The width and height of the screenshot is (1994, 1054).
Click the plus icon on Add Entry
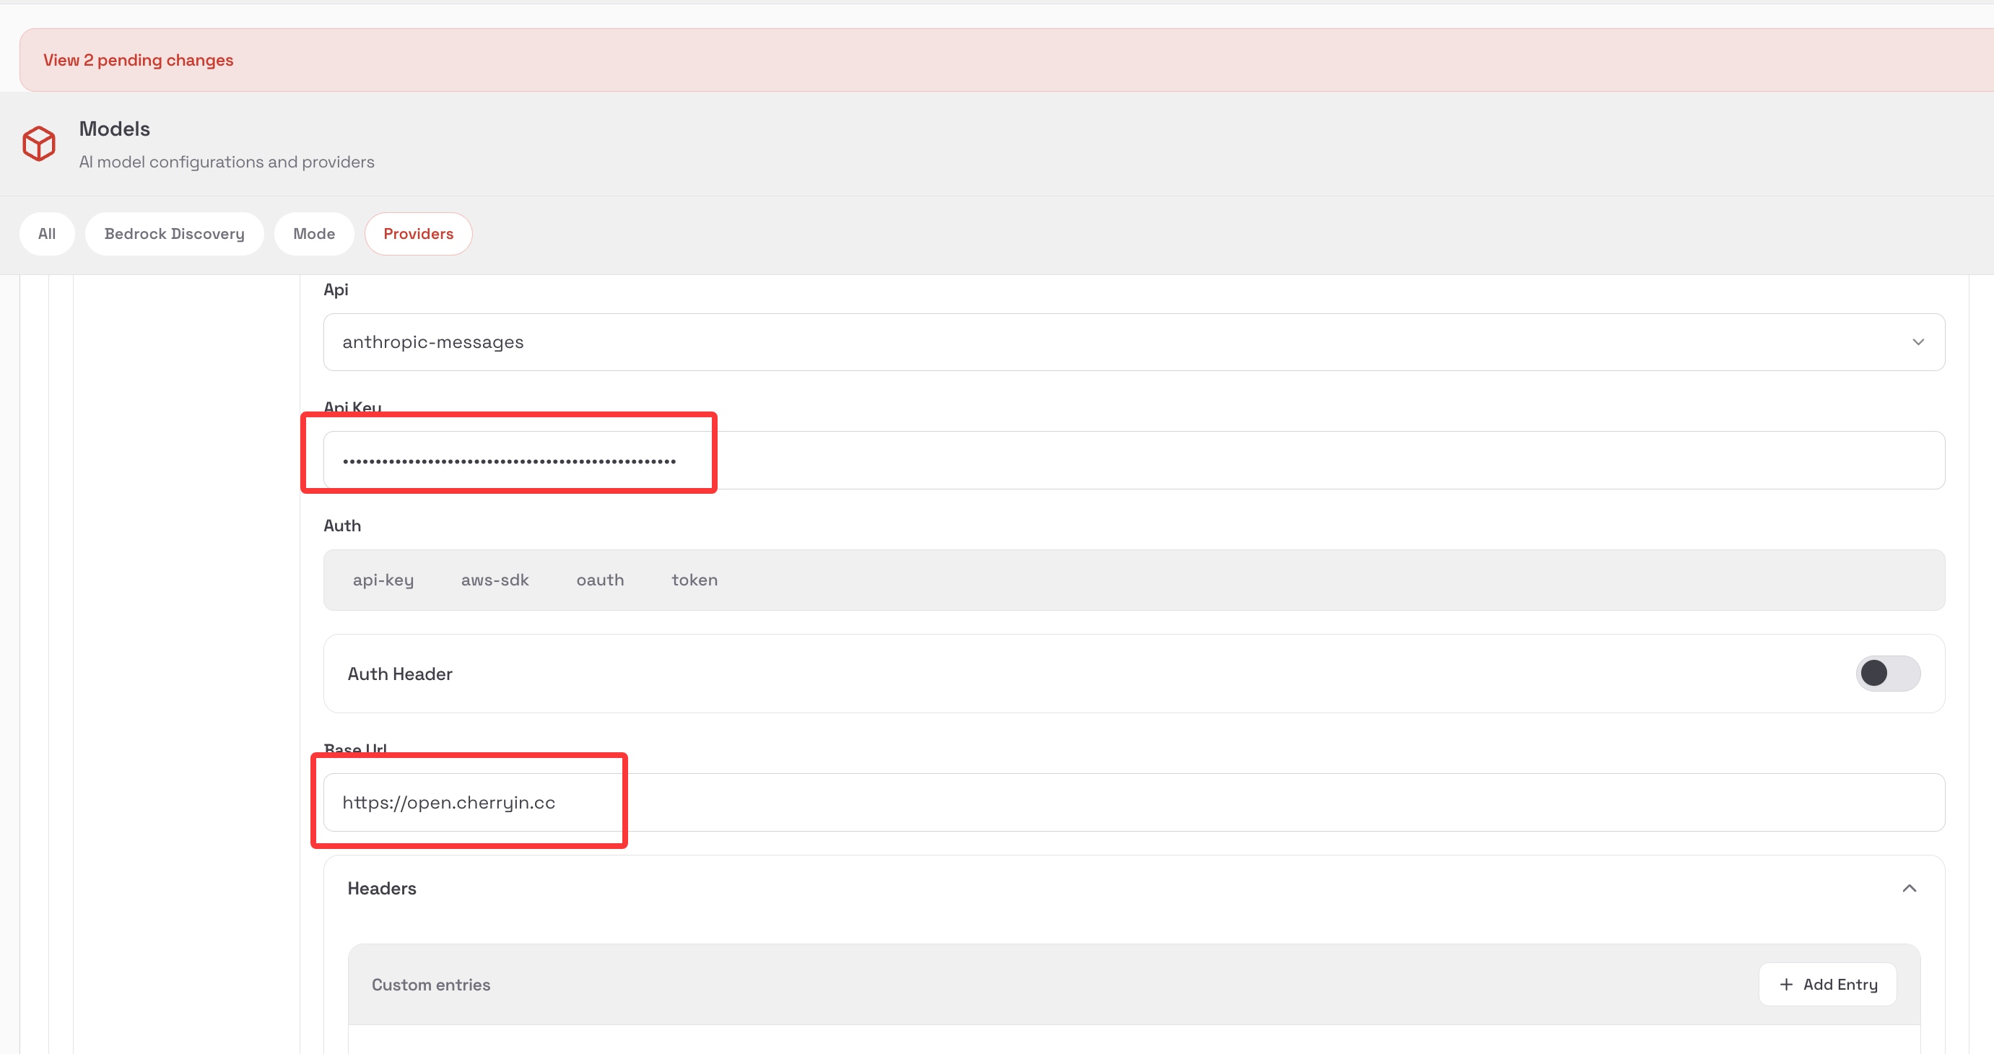(x=1786, y=985)
